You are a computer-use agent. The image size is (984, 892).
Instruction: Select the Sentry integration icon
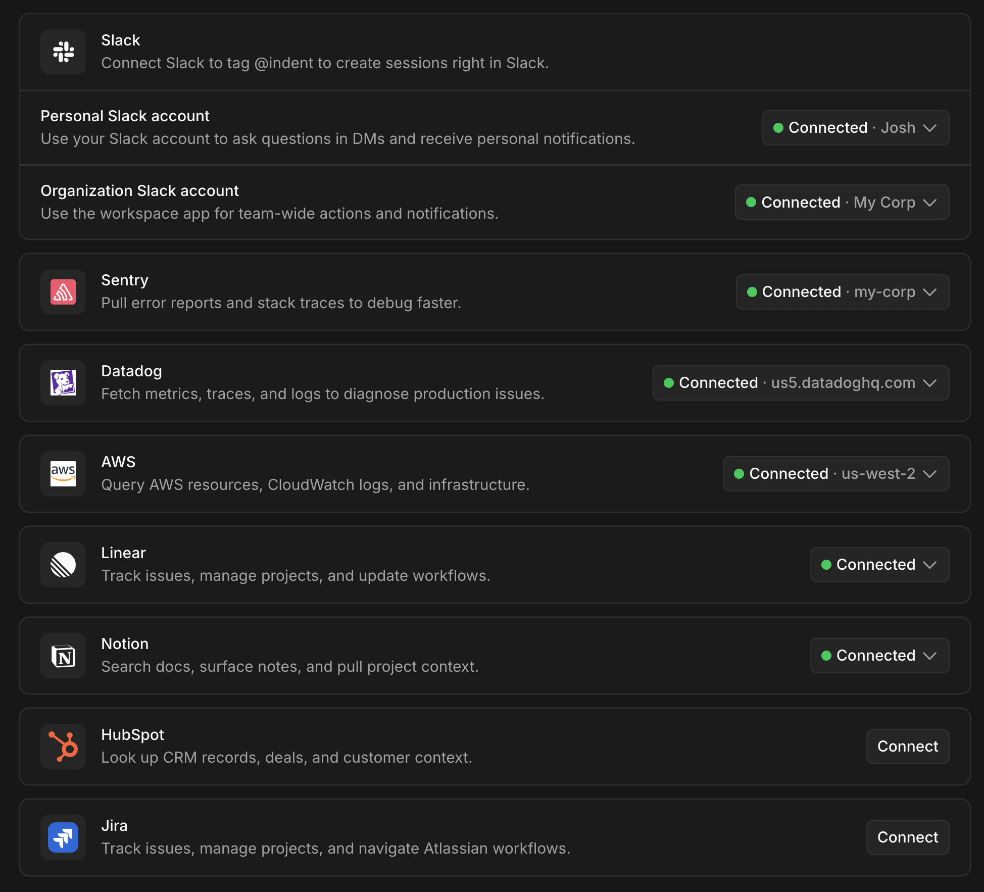[63, 292]
